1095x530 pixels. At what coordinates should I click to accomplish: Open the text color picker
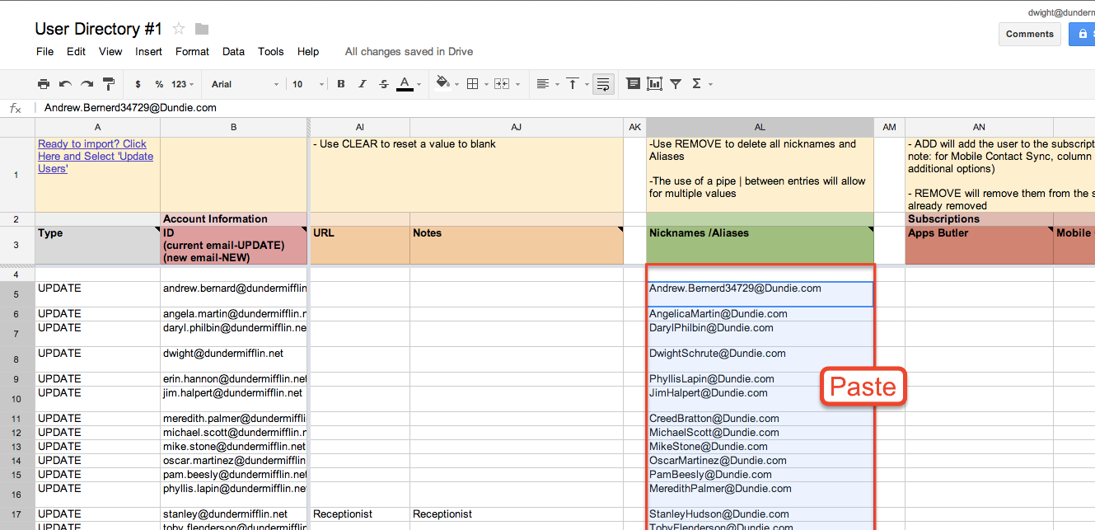405,84
